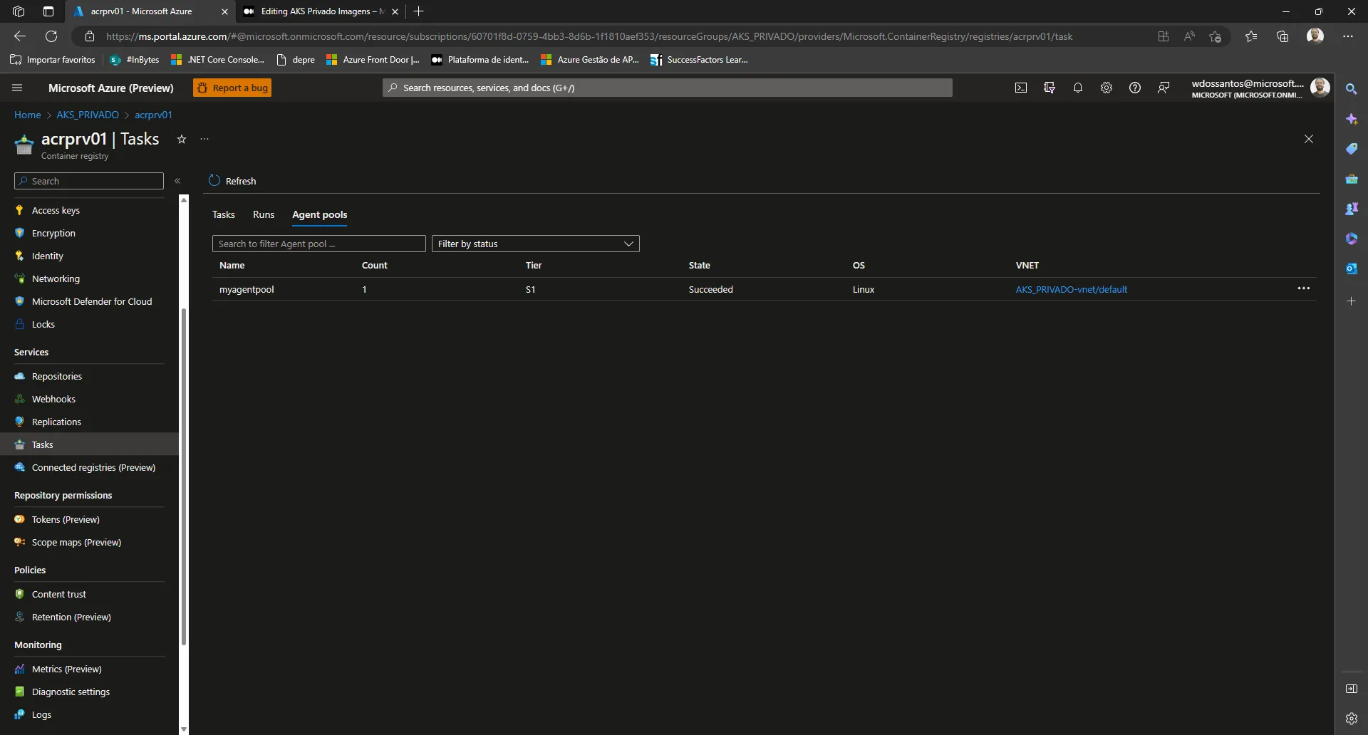Open the more options ellipsis beside title
The height and width of the screenshot is (735, 1368).
204,139
